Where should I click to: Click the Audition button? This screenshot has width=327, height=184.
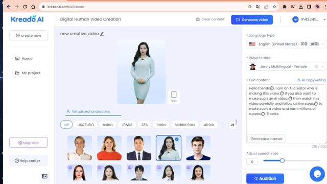point(265,178)
